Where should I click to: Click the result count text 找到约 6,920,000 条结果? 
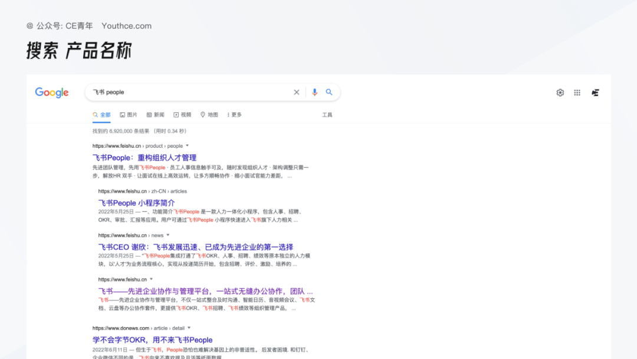point(121,131)
